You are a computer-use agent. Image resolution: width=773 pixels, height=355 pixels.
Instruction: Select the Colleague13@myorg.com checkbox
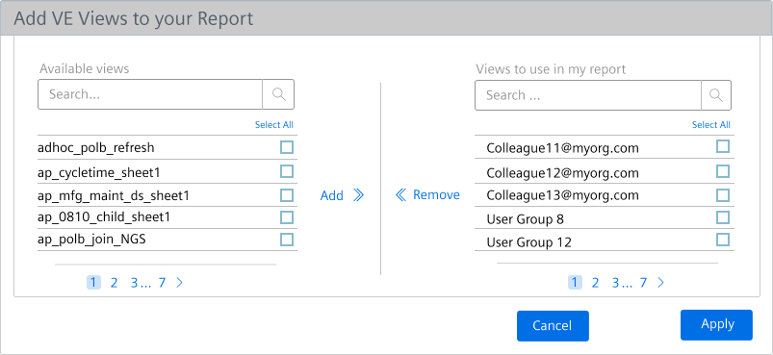[x=723, y=195]
